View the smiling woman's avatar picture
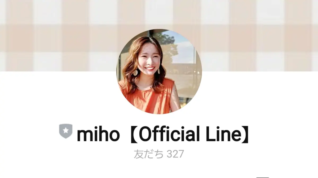Viewport: 318px width, 178px height. coord(159,71)
